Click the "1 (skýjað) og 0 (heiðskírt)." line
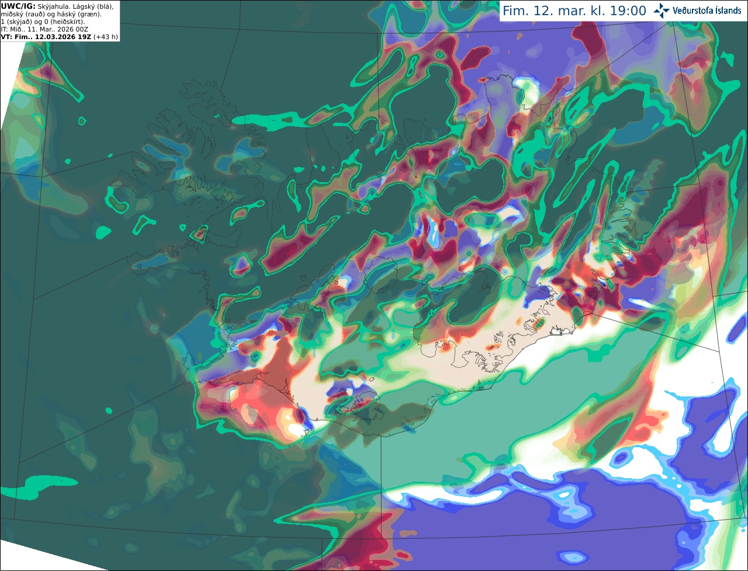Viewport: 748px width, 571px height. [x=43, y=22]
